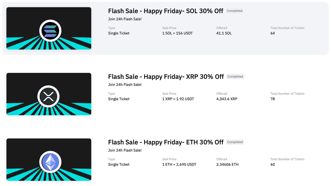331x186 pixels.
Task: Click Completed badge on ETH sale
Action: point(235,142)
